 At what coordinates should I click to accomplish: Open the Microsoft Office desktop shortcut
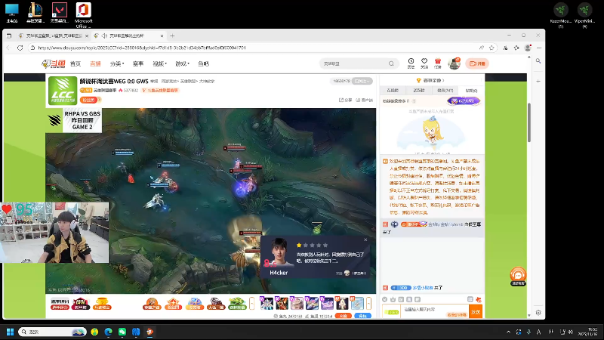pos(83,15)
